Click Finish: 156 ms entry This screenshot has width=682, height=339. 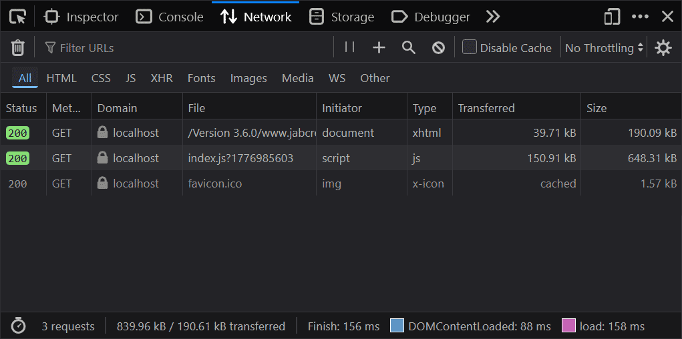point(343,326)
